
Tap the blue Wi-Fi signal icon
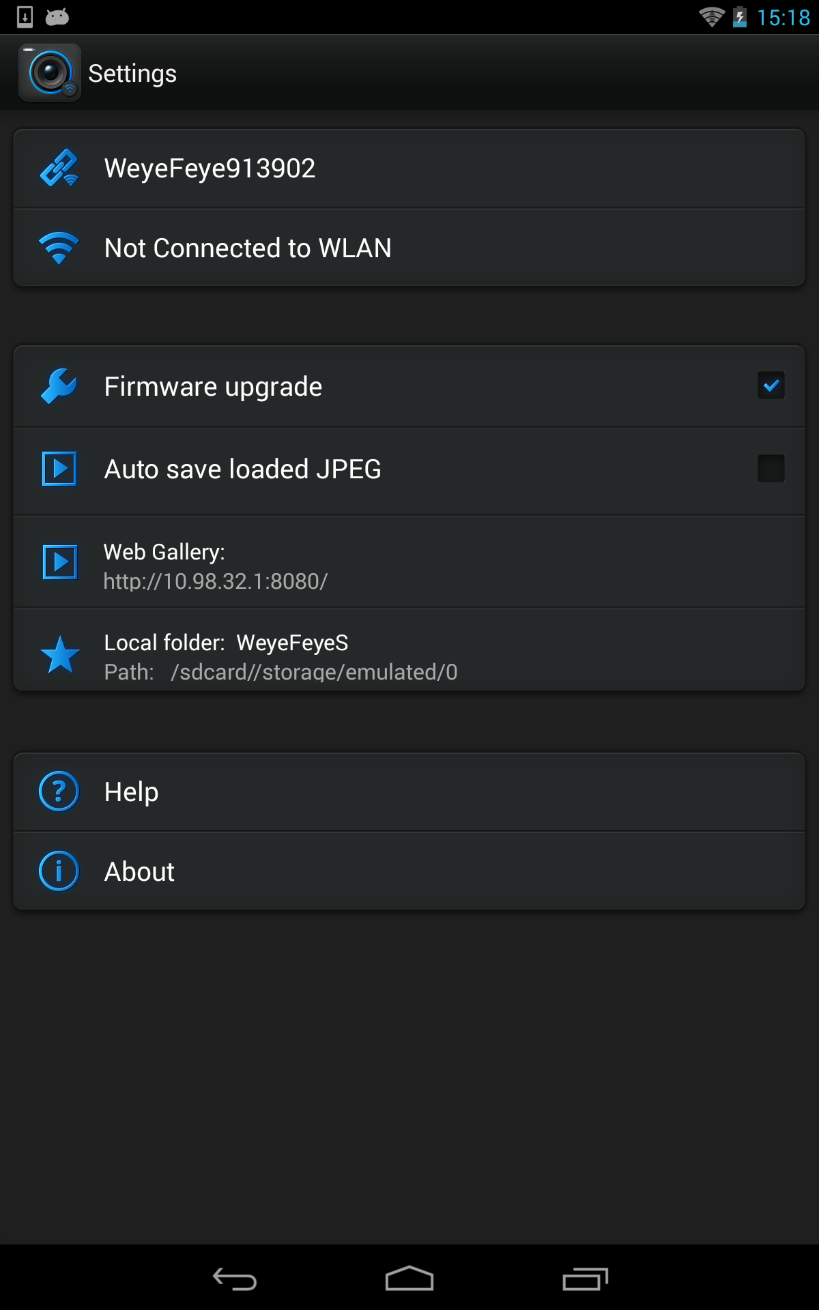coord(59,248)
